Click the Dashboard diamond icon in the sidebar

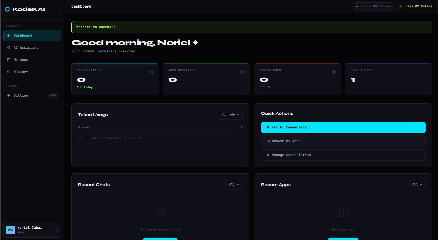click(x=9, y=36)
